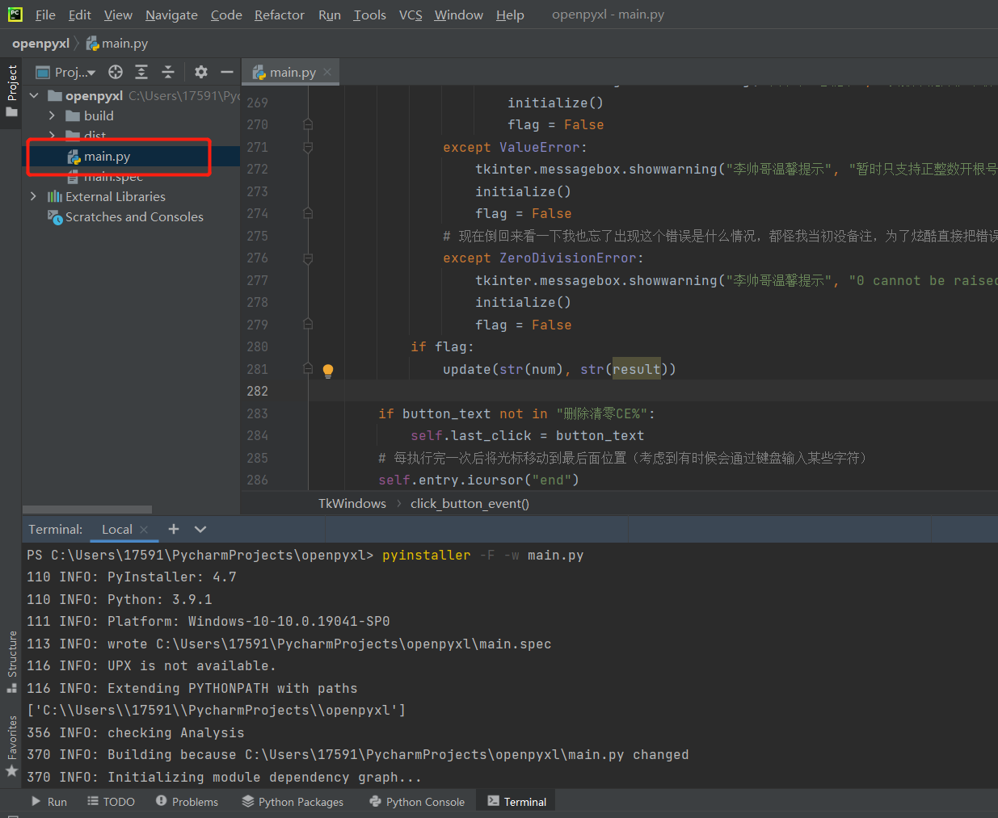Click the Project panel horizontal scrollbar
This screenshot has height=818, width=998.
point(87,510)
